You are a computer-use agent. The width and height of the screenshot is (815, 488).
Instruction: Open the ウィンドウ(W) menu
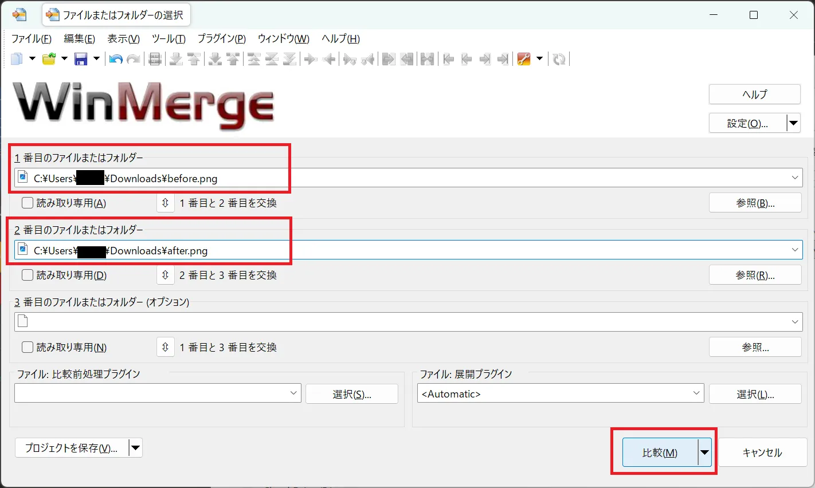[x=283, y=38]
